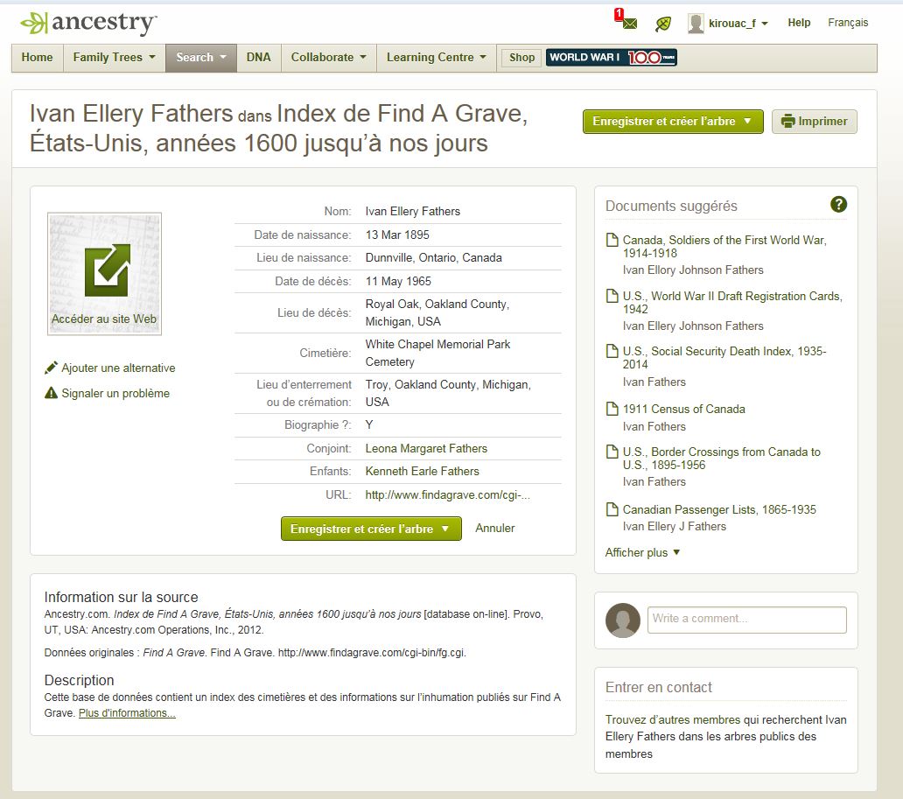
Task: Click Ivan Fothers name under 1911 Census
Action: 654,427
